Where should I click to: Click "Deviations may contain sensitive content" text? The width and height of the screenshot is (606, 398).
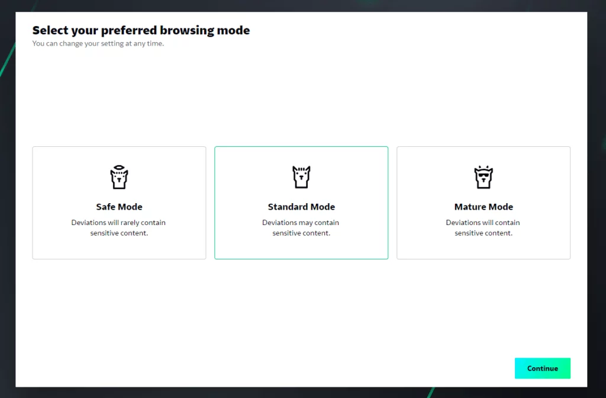pos(301,228)
